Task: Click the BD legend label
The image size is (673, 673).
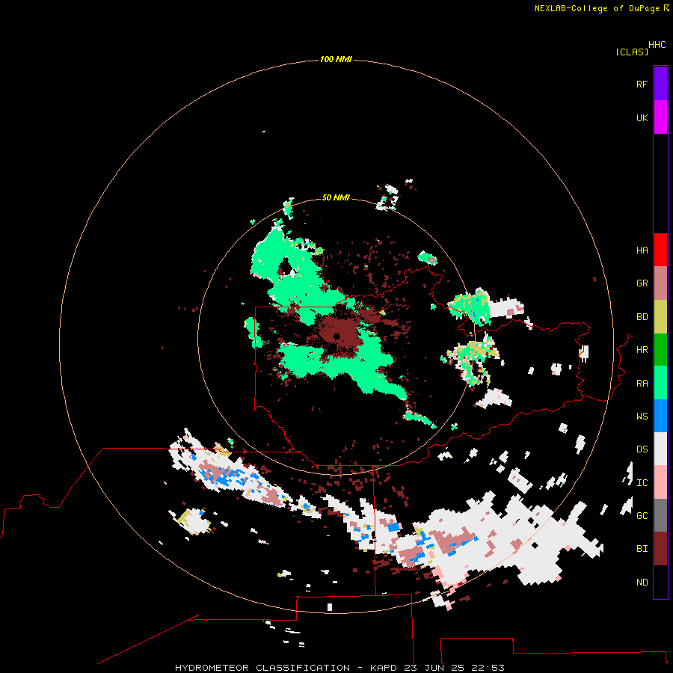Action: 642,317
